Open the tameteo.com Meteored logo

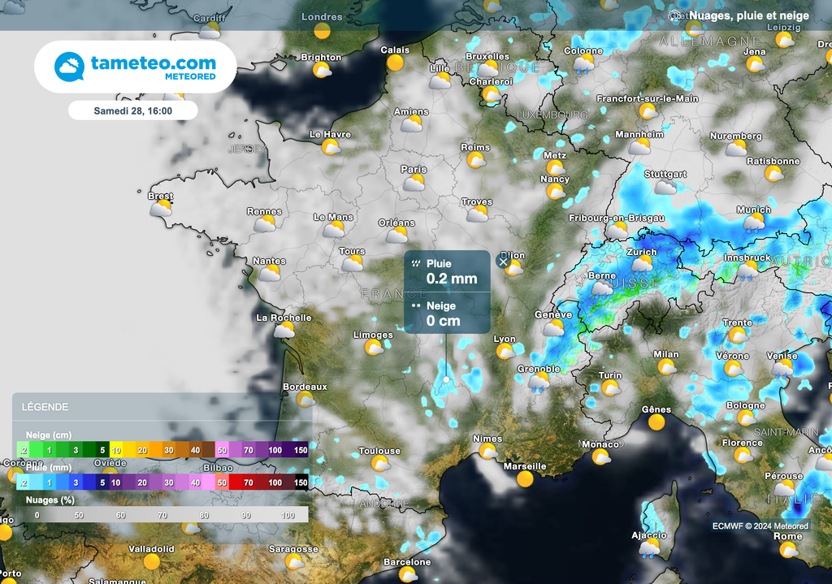point(136,67)
